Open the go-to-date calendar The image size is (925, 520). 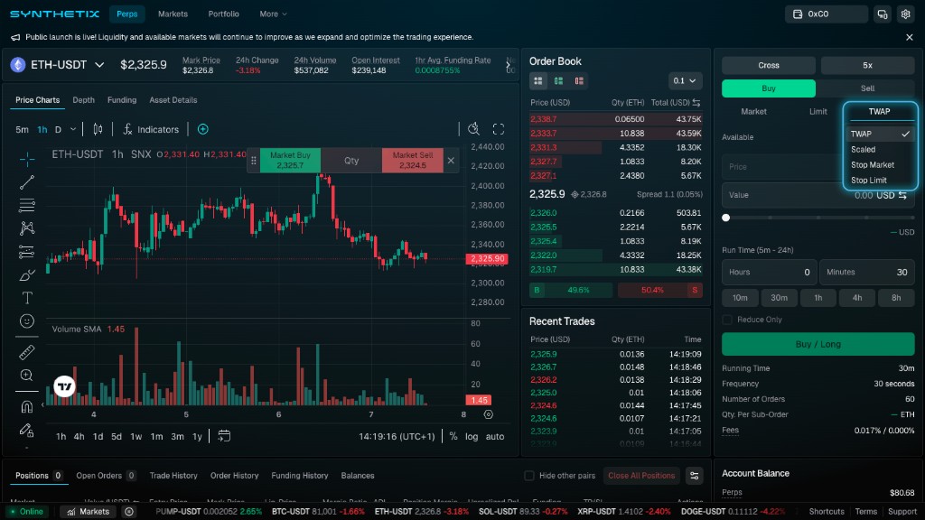[x=224, y=436]
